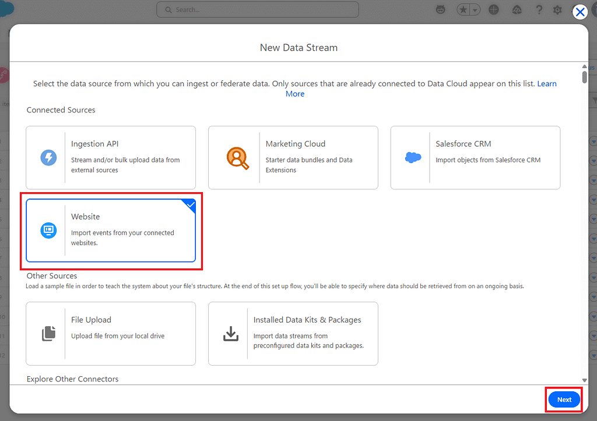Select the Ingestion API source card
The height and width of the screenshot is (421, 597).
coord(111,157)
